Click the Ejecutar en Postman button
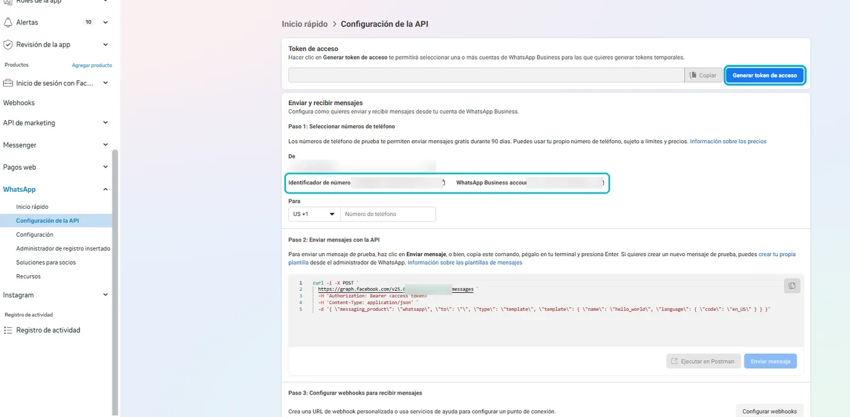 tap(703, 361)
